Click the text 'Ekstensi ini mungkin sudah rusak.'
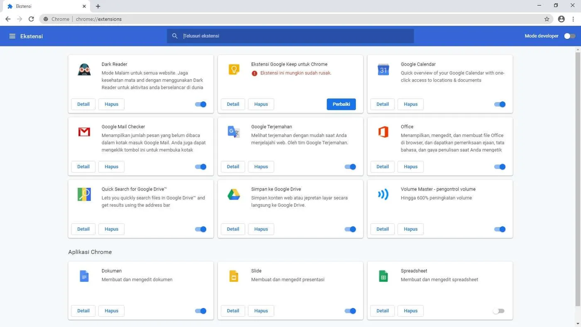The image size is (581, 327). [296, 73]
